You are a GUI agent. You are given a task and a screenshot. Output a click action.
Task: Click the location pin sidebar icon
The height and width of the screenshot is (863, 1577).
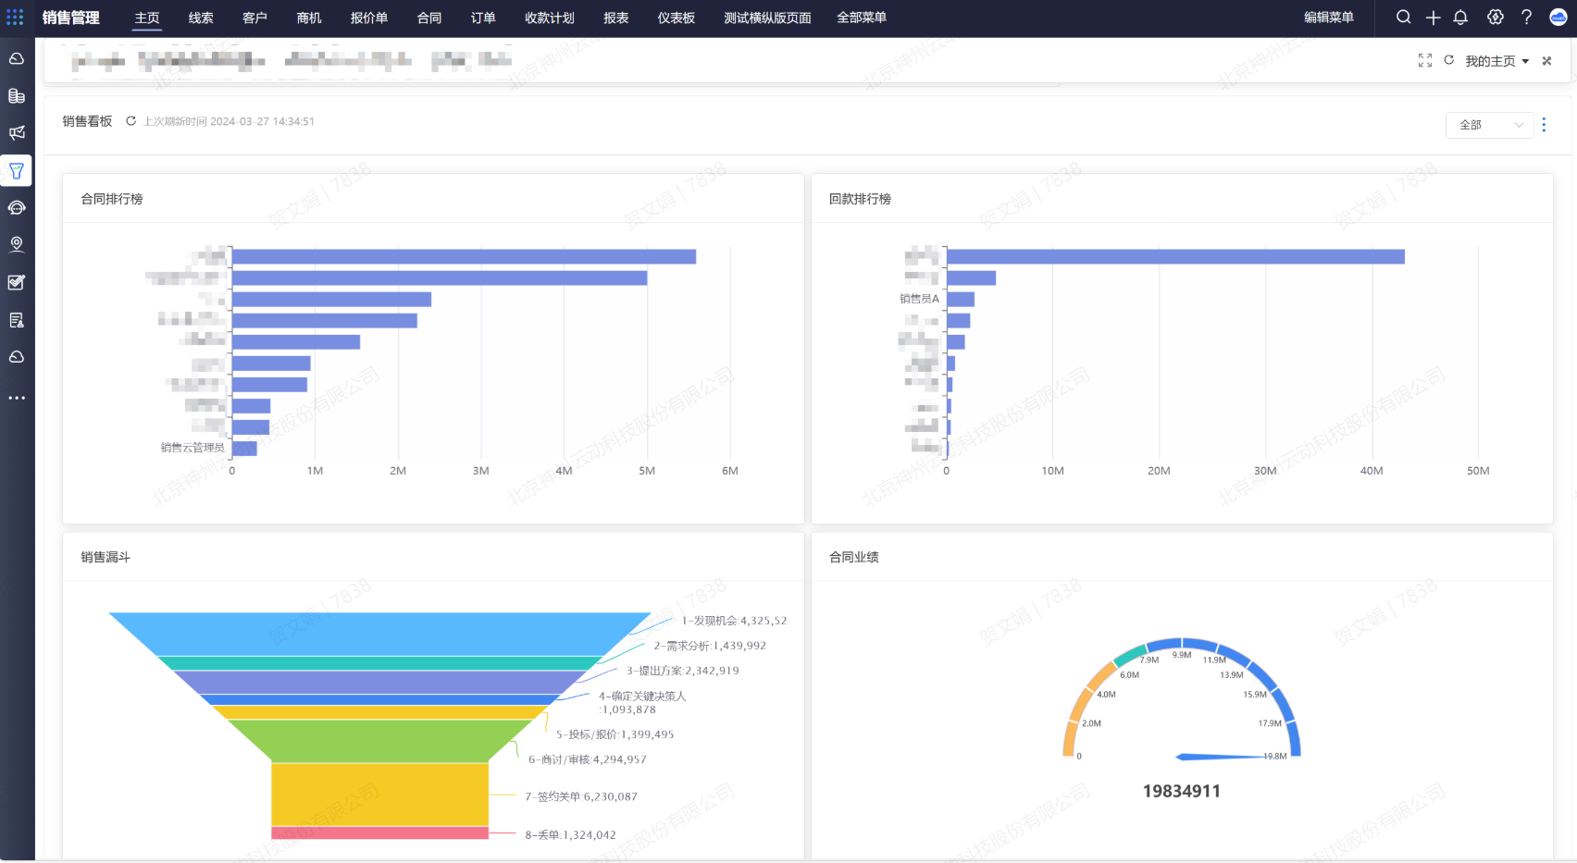pos(17,244)
